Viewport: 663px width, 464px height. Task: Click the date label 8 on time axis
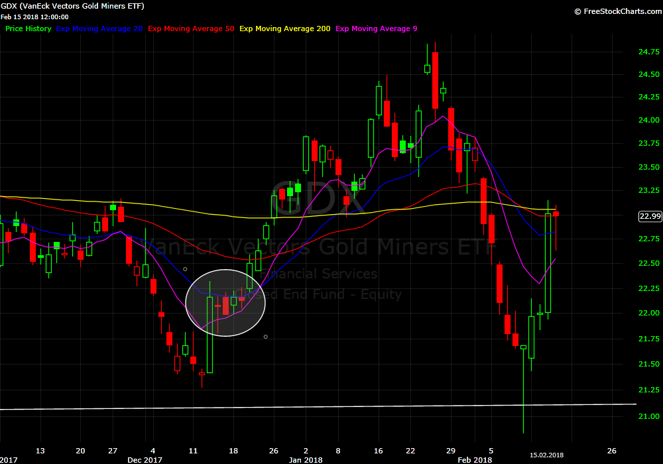(x=338, y=451)
